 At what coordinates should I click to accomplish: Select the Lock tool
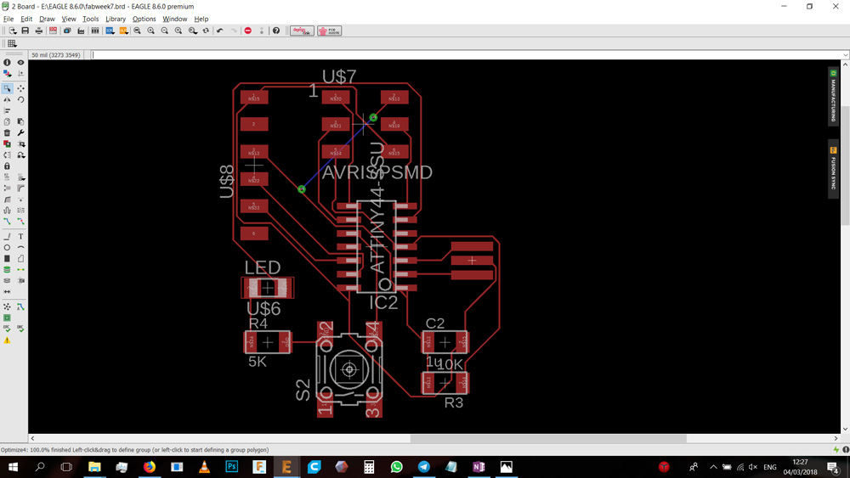(x=7, y=166)
